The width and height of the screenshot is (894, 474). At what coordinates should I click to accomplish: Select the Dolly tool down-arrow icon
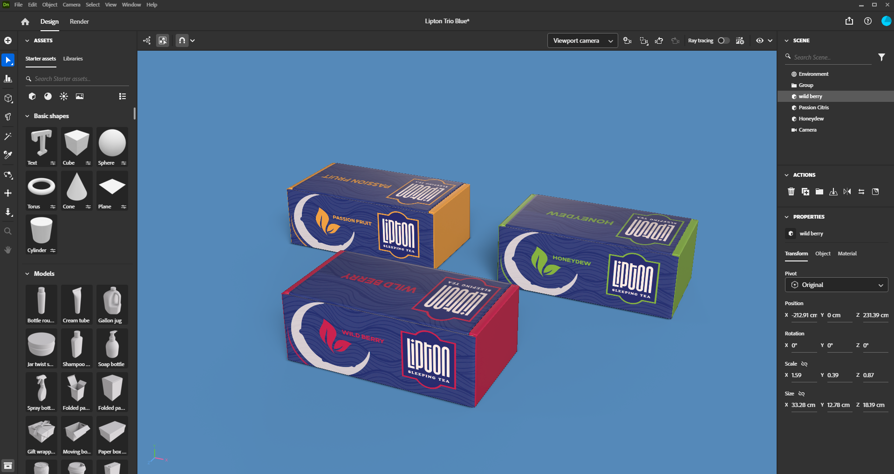click(x=8, y=212)
